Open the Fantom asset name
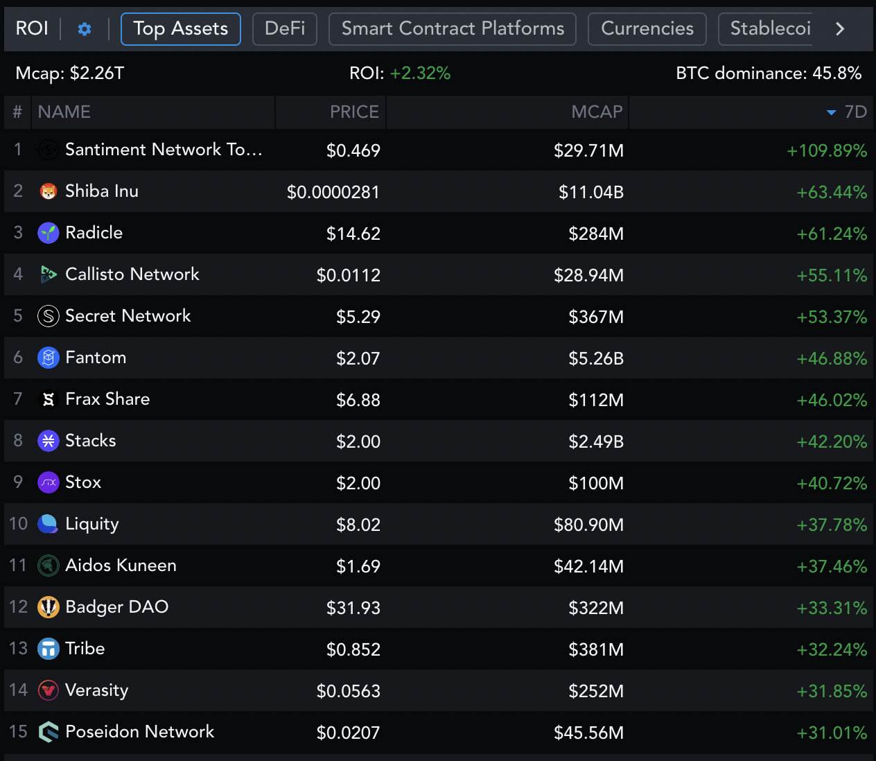The height and width of the screenshot is (761, 876). [x=96, y=358]
